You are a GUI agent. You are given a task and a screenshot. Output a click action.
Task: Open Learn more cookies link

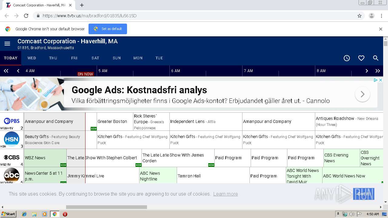click(x=226, y=194)
